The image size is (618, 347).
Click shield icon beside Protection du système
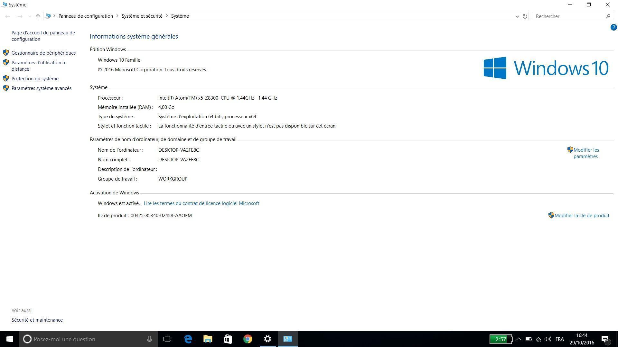click(x=6, y=78)
